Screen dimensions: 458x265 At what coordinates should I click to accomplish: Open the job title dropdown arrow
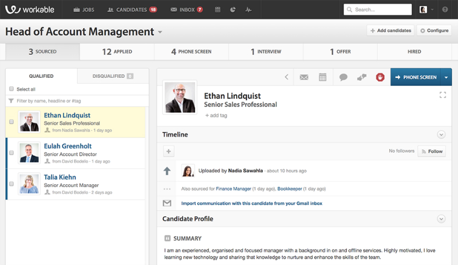160,33
